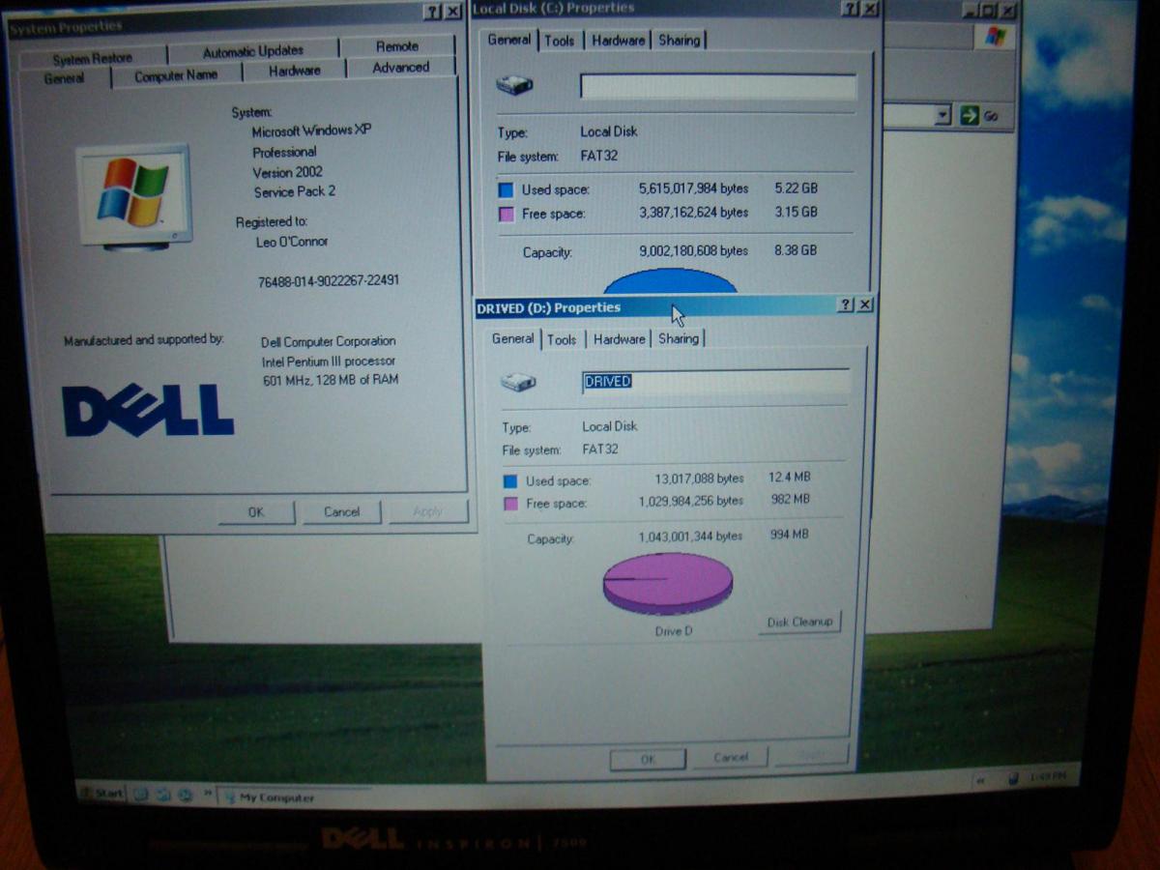Click the Drive D pie chart
This screenshot has width=1160, height=870.
click(x=668, y=584)
